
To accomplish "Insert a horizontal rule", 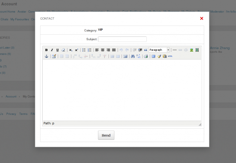I will tap(175, 50).
